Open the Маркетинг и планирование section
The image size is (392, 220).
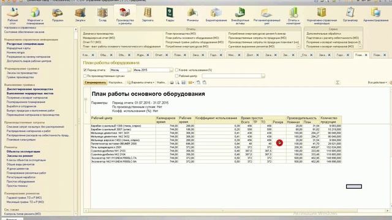pos(35,15)
